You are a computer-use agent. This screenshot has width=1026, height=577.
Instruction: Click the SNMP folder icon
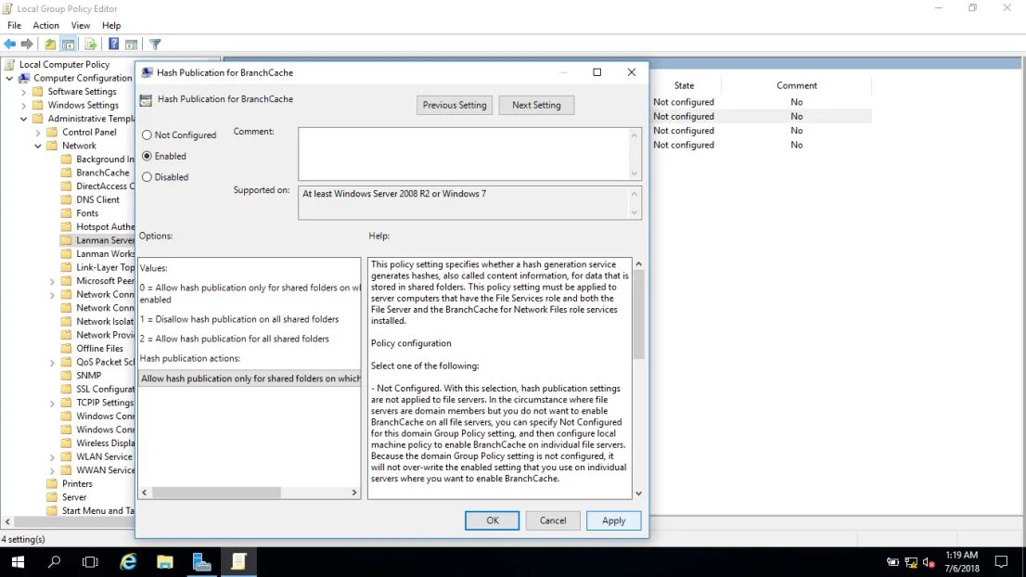[66, 376]
